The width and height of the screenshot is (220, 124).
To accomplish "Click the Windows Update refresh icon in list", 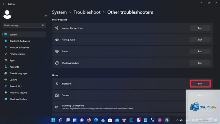I will click(57, 63).
